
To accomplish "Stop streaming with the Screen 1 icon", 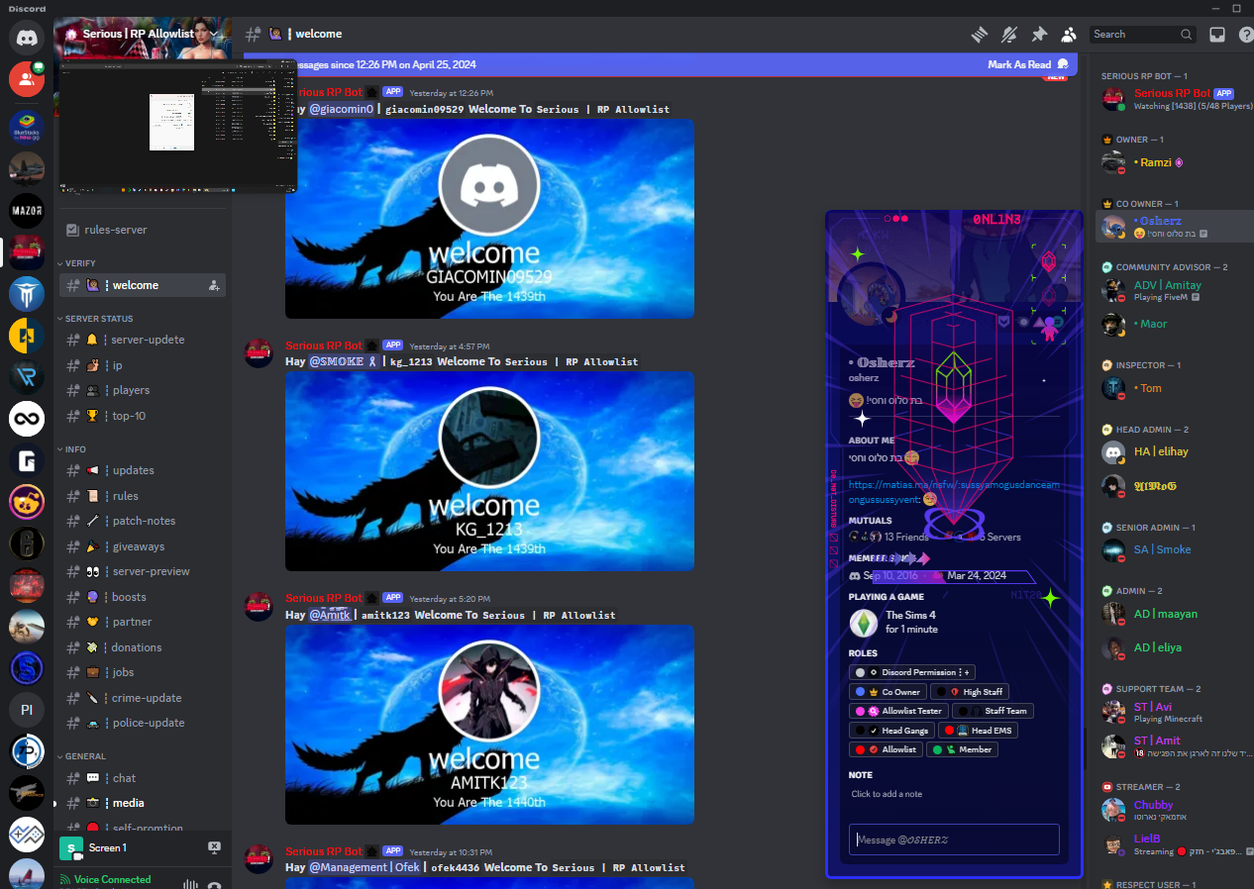I will [x=214, y=847].
